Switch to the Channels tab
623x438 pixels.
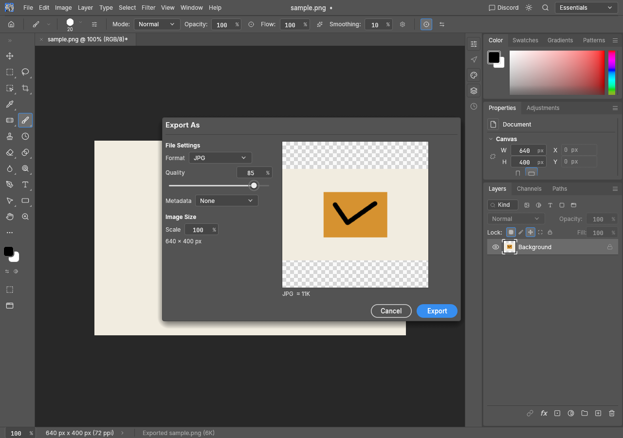[x=529, y=189]
